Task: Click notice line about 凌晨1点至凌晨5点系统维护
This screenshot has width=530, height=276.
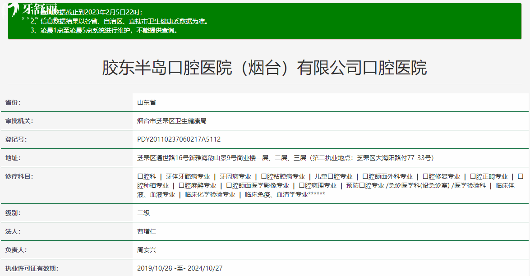Action: click(105, 30)
